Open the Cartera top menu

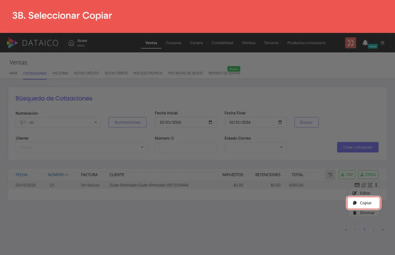pos(196,43)
